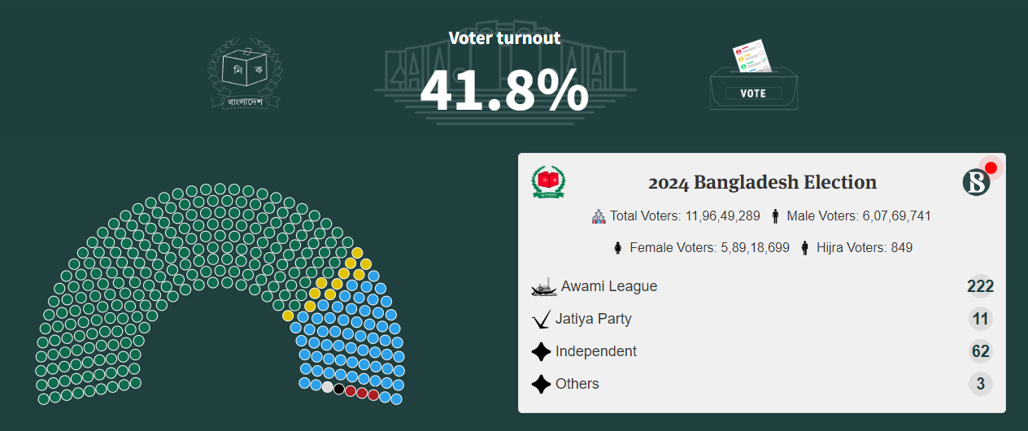The width and height of the screenshot is (1028, 431).
Task: Click the 2024 Bangladesh Election heading
Action: tap(762, 182)
